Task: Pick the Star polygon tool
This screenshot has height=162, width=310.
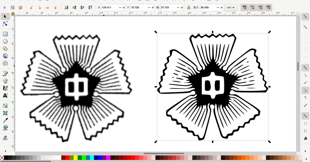Action: [x=5, y=49]
